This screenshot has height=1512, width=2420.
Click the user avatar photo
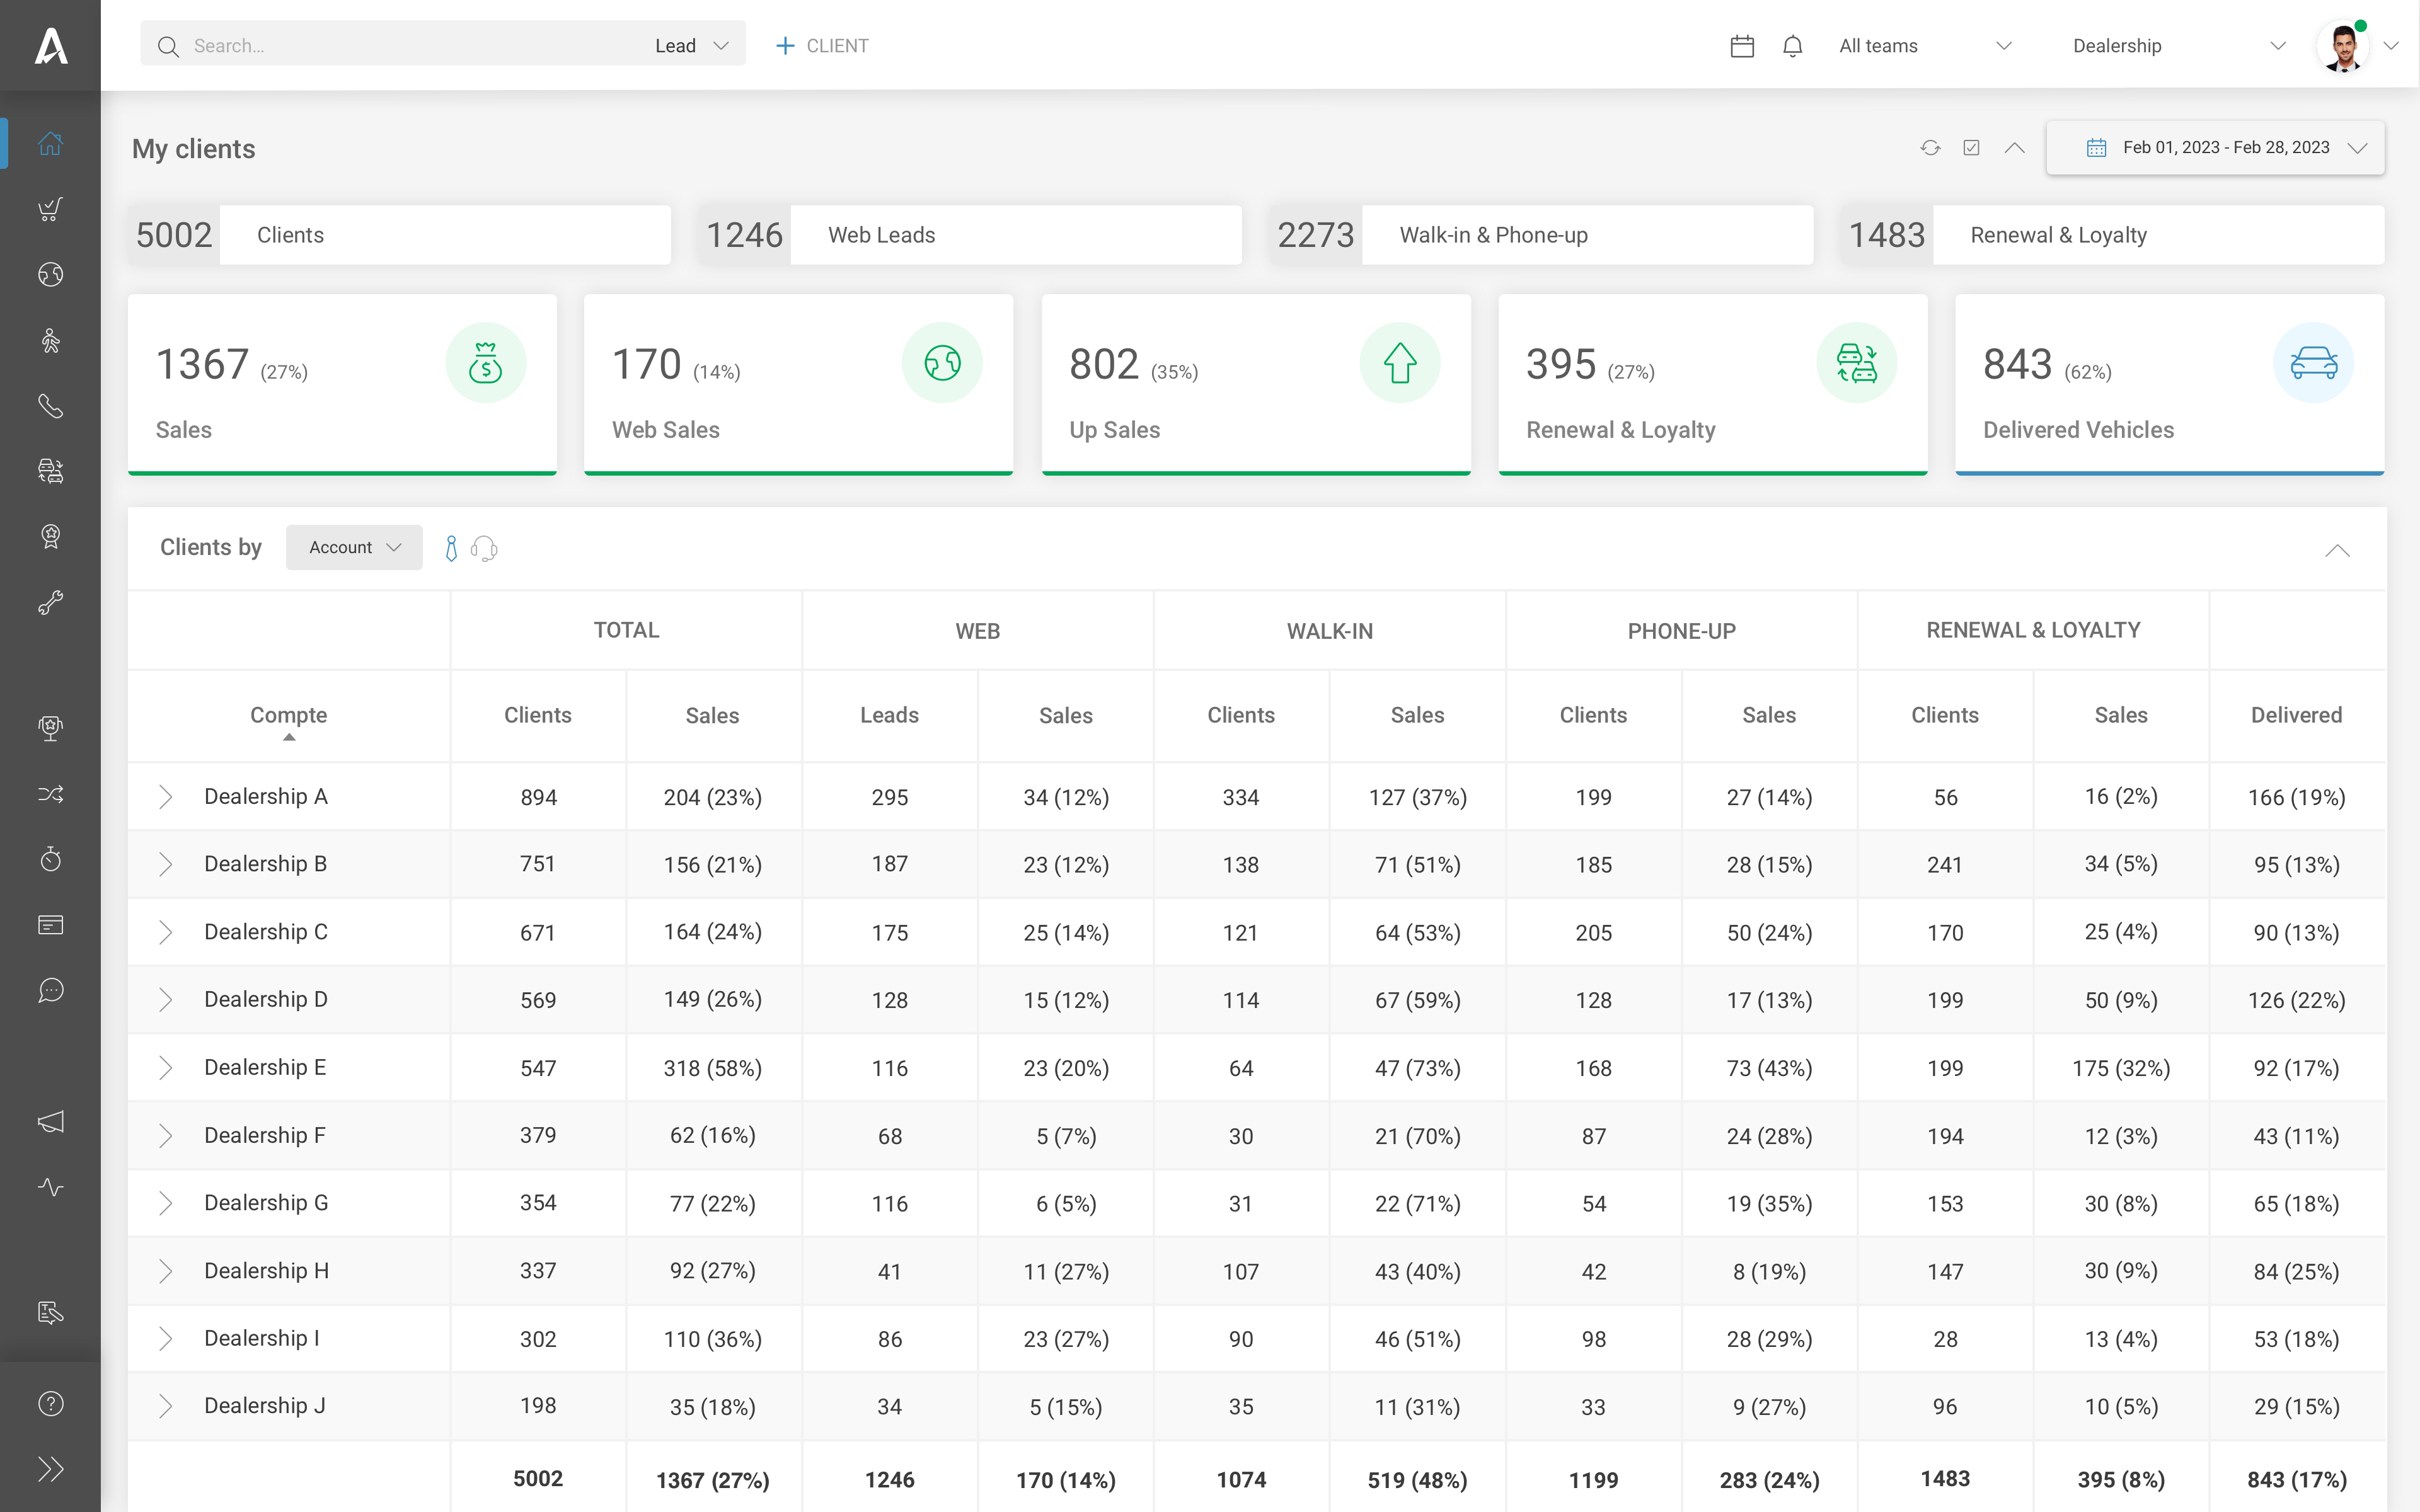point(2343,46)
